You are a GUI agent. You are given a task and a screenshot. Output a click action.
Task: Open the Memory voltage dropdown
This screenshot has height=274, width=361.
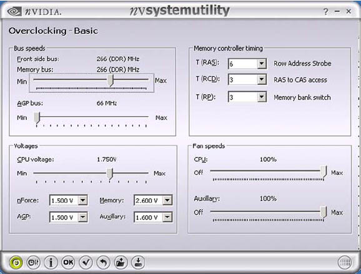[167, 200]
